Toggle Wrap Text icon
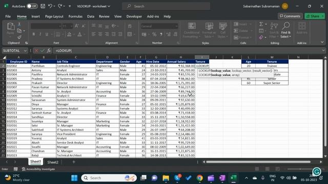This screenshot has height=184, width=328. click(x=130, y=26)
